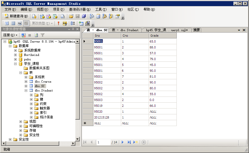Click the current record number field
The width and height of the screenshot is (249, 153).
103,142
